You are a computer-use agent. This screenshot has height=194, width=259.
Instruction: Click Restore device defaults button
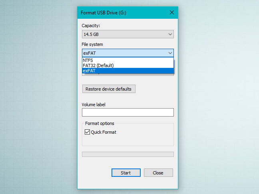tap(109, 89)
